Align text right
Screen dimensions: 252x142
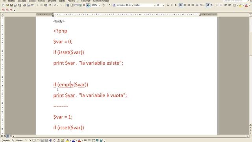(x=189, y=5)
